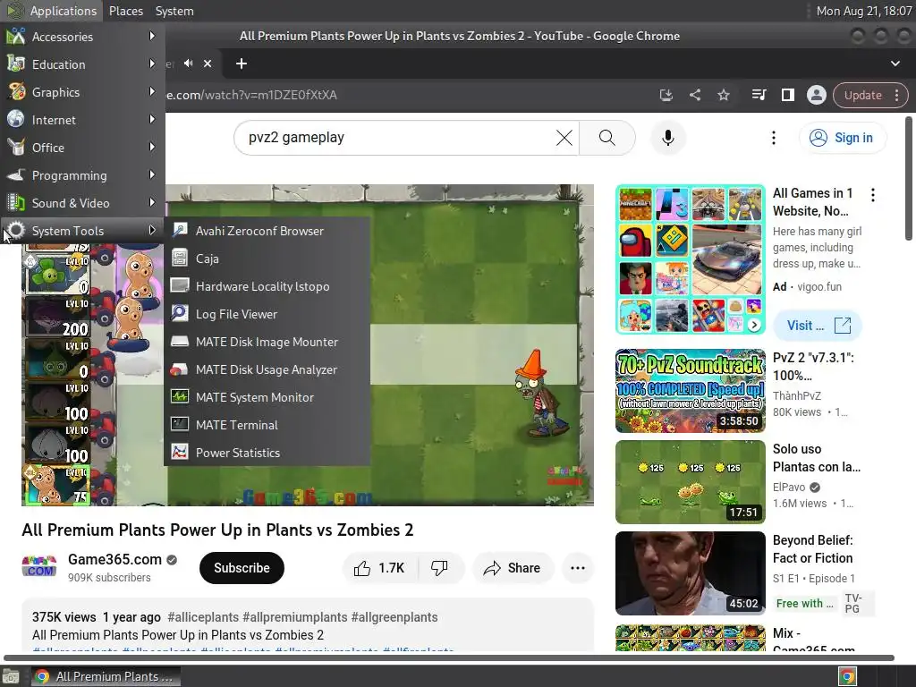The height and width of the screenshot is (687, 916).
Task: Dislike the video with thumbs down
Action: click(x=439, y=568)
